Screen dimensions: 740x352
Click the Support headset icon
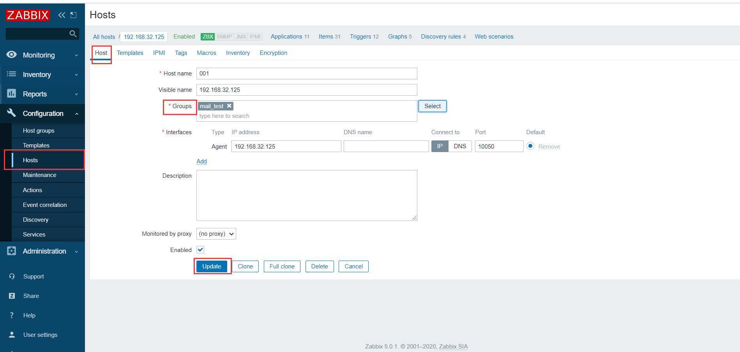coord(12,276)
